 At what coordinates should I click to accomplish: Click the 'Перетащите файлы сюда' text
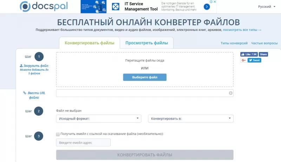(145, 60)
